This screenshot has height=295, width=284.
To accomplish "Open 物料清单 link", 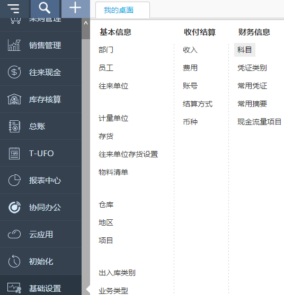I will (x=113, y=172).
